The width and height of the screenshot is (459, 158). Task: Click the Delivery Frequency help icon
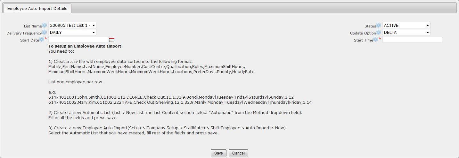tap(45, 32)
